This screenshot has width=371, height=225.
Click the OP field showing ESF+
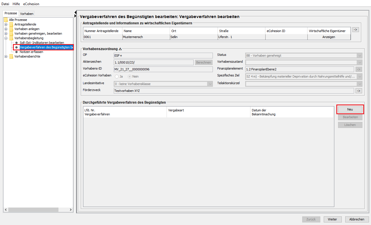tap(163, 56)
